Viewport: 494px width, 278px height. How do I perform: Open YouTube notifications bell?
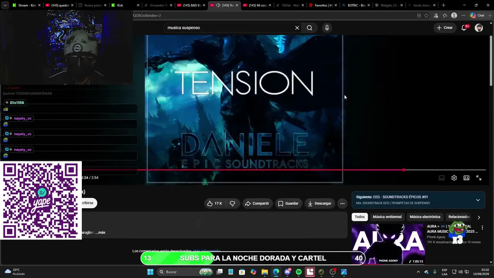[x=464, y=28]
